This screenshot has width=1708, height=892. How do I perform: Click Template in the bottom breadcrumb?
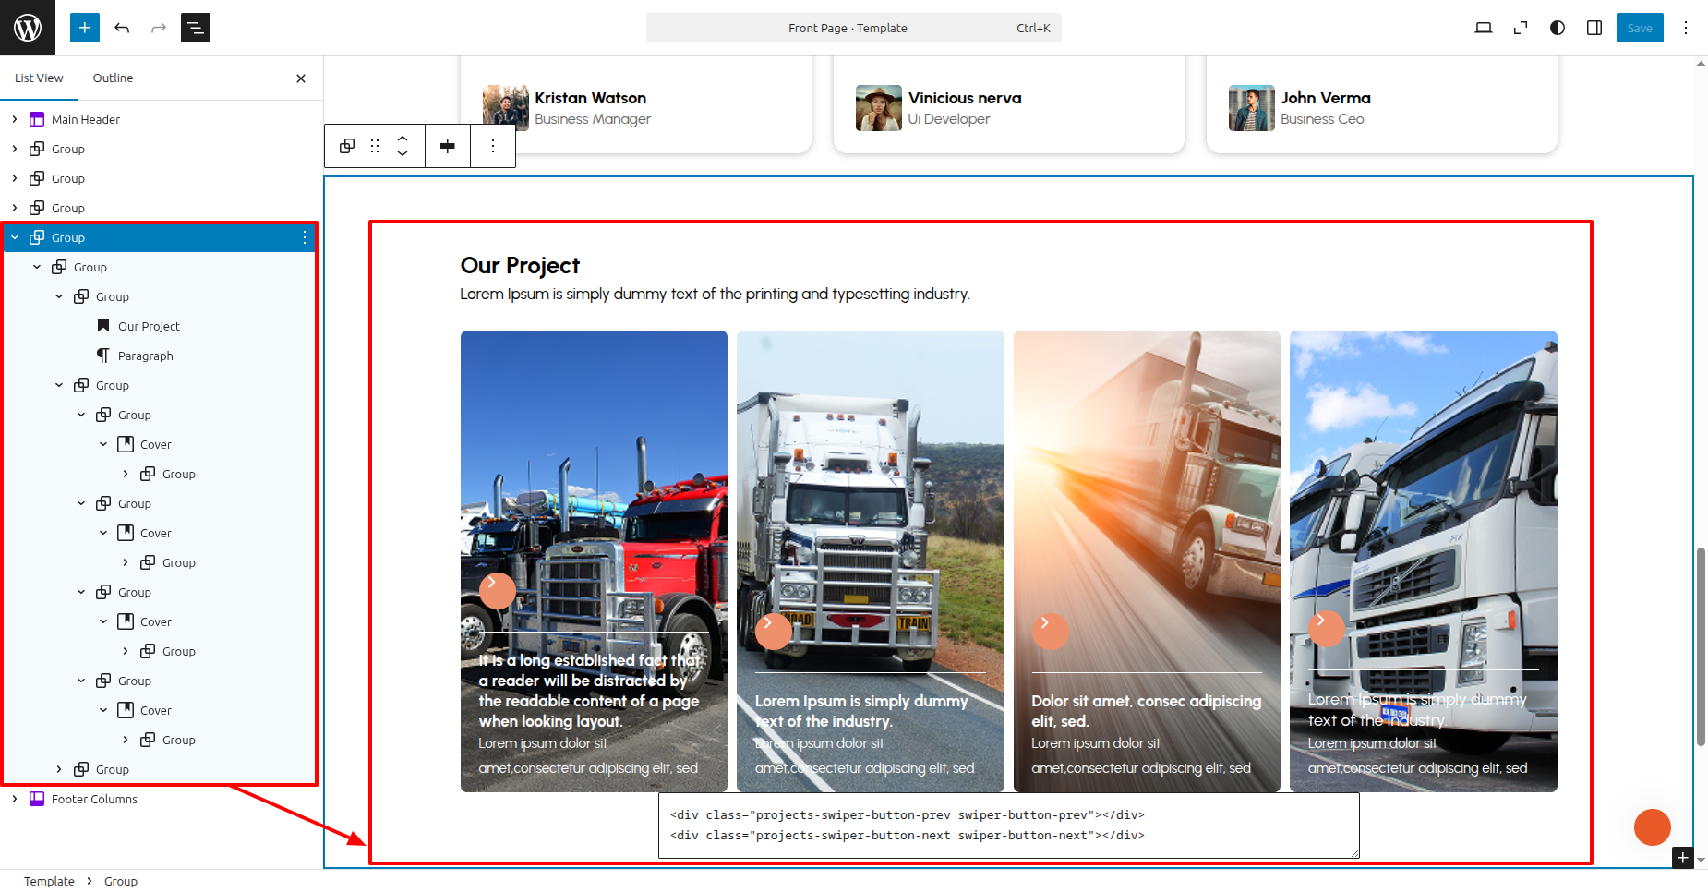[49, 881]
